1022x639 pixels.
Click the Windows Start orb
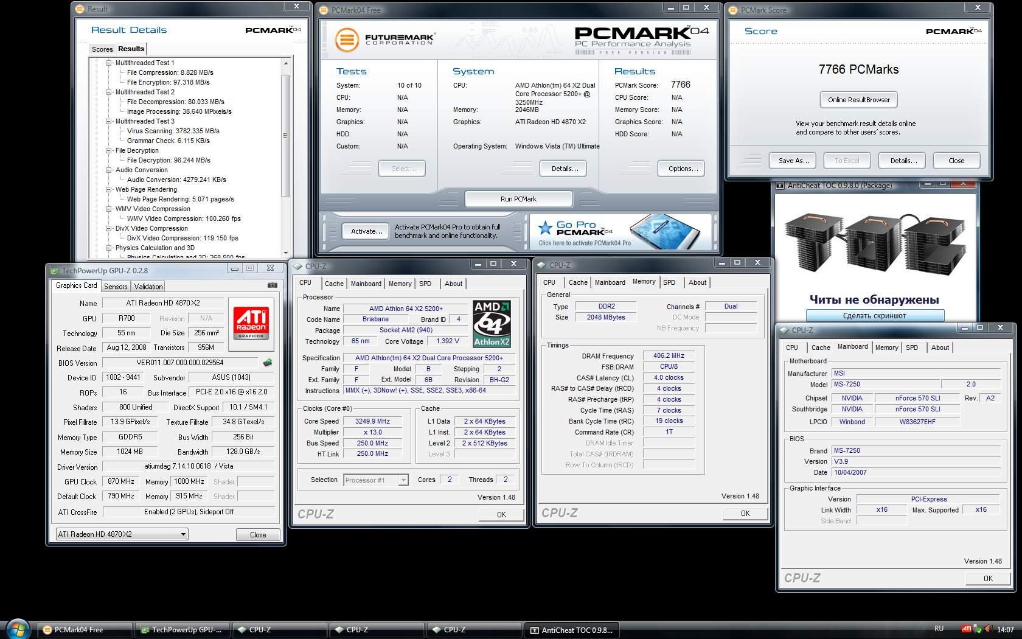tap(18, 629)
